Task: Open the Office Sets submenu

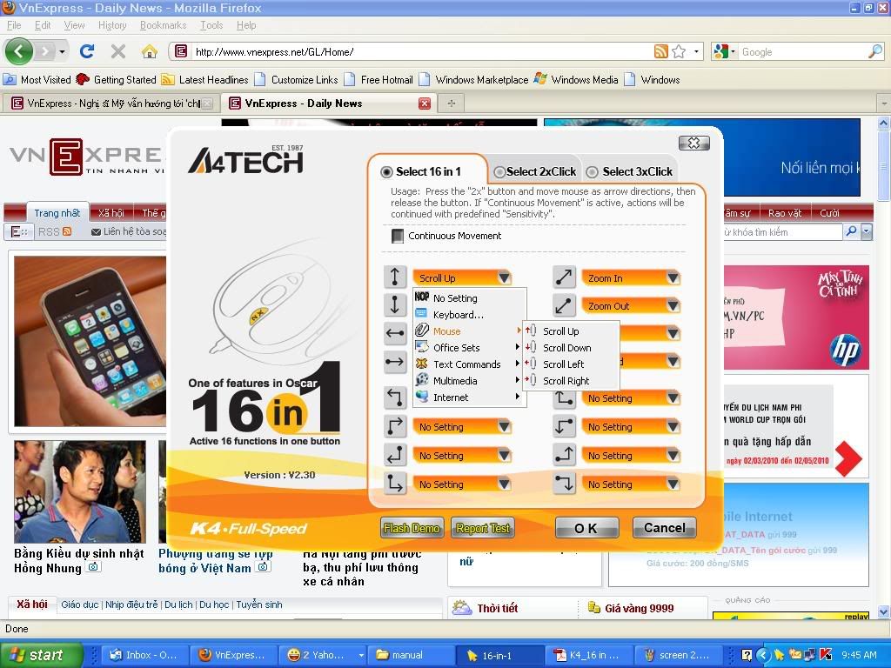Action: (x=470, y=348)
